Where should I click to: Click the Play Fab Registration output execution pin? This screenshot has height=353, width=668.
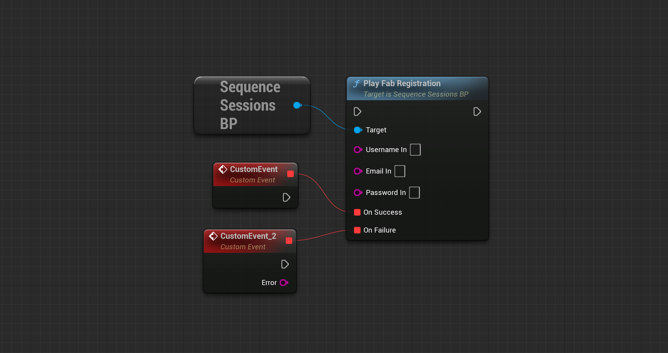pos(477,112)
